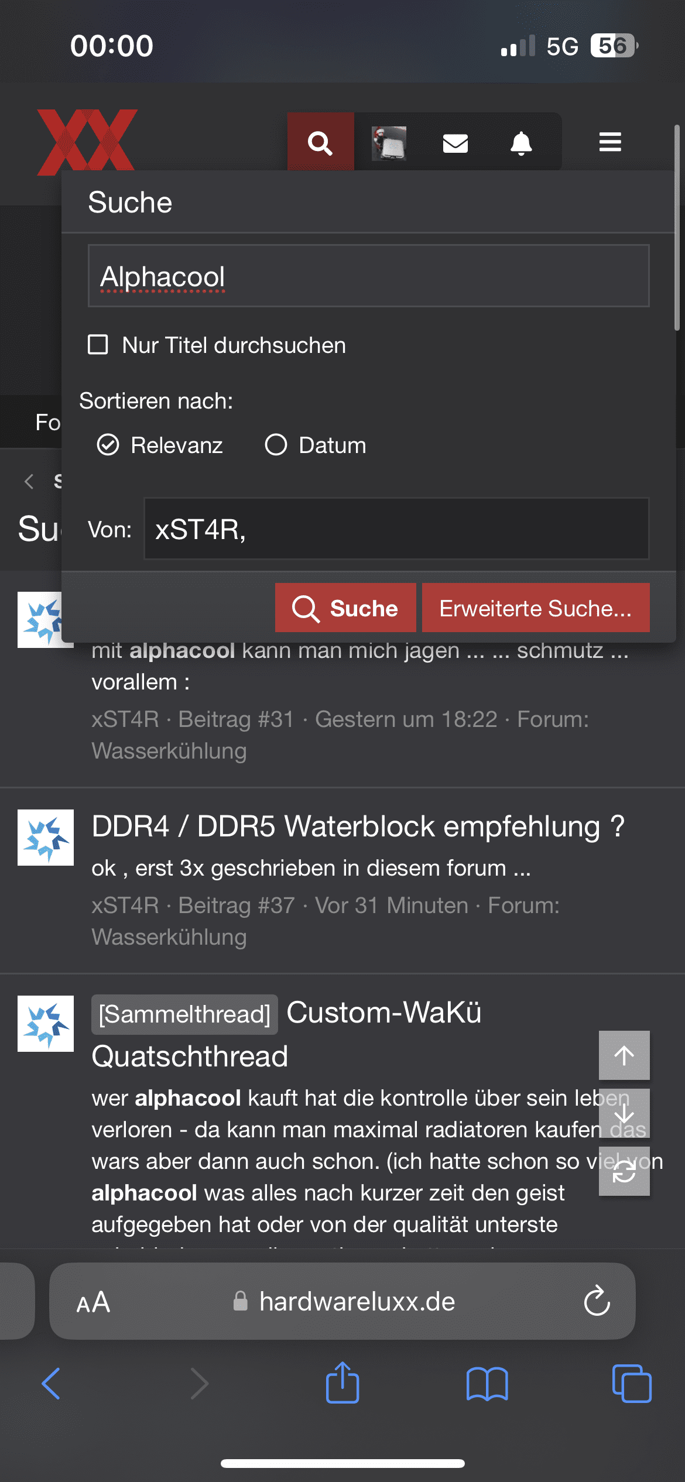Tap the scroll-to-top arrow button
This screenshot has width=685, height=1482.
tap(624, 1055)
